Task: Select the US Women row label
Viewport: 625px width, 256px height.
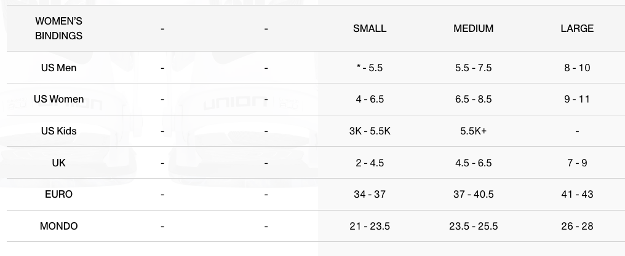Action: pos(58,99)
